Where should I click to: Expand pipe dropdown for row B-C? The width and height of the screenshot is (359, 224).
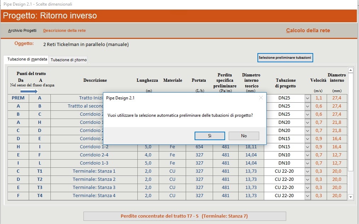pyautogui.click(x=308, y=115)
